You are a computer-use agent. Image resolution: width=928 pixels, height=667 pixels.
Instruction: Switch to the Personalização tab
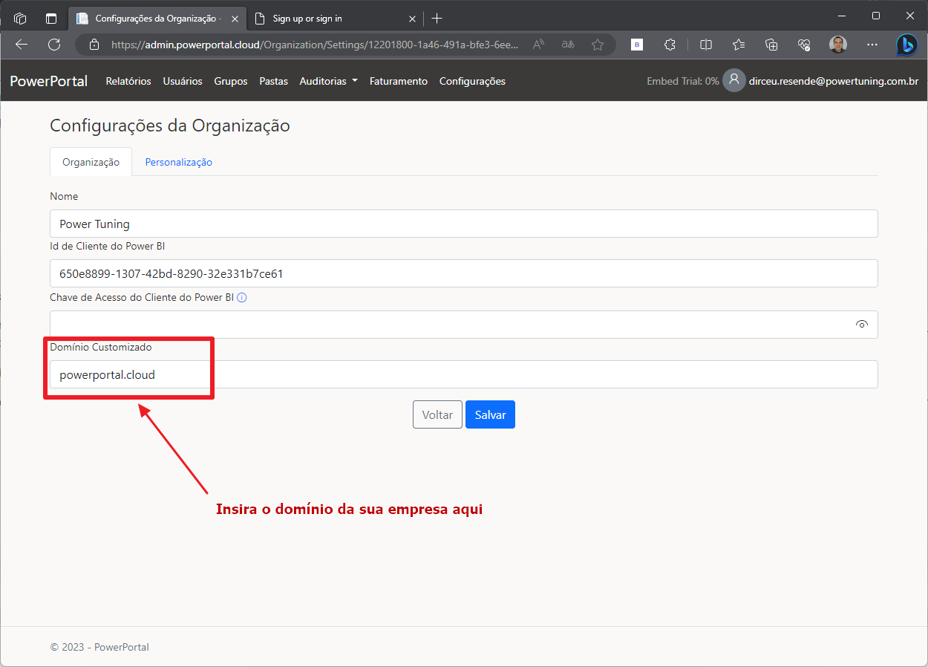[x=178, y=162]
